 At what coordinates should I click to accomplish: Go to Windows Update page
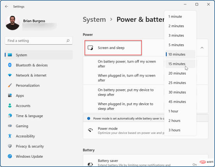(x=39, y=156)
